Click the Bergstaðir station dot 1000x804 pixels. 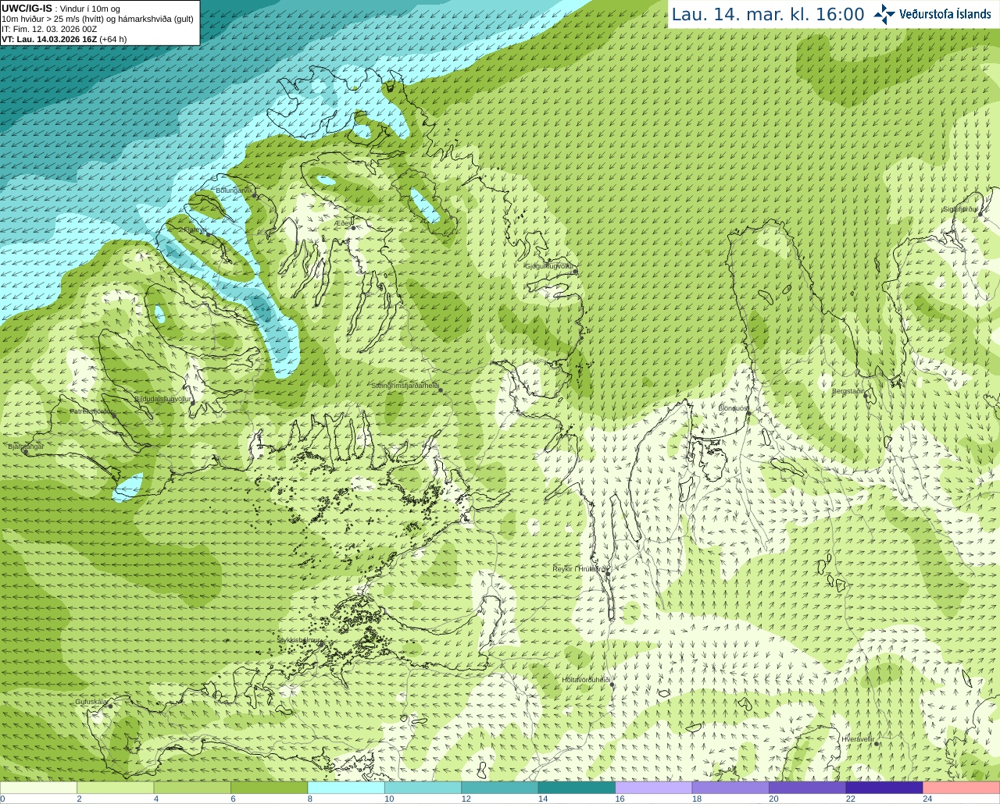(866, 396)
